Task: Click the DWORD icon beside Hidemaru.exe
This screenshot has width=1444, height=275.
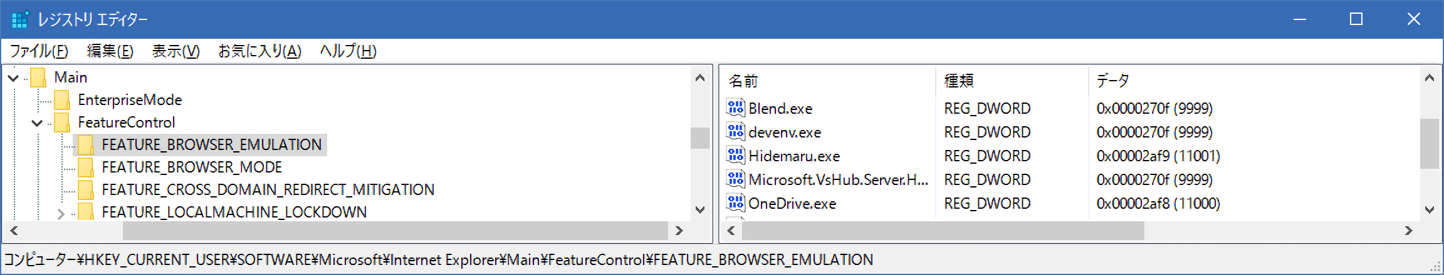Action: [x=735, y=156]
